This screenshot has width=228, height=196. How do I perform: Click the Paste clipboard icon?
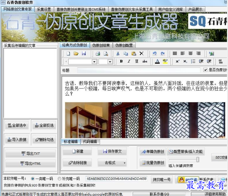[133, 54]
